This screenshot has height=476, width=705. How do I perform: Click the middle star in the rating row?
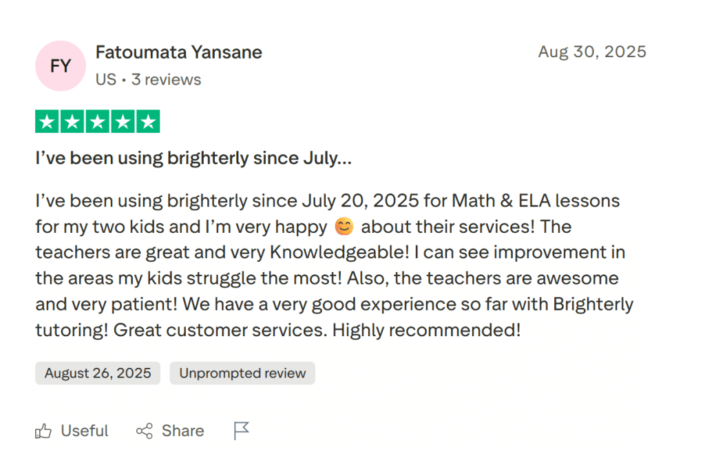pyautogui.click(x=97, y=121)
